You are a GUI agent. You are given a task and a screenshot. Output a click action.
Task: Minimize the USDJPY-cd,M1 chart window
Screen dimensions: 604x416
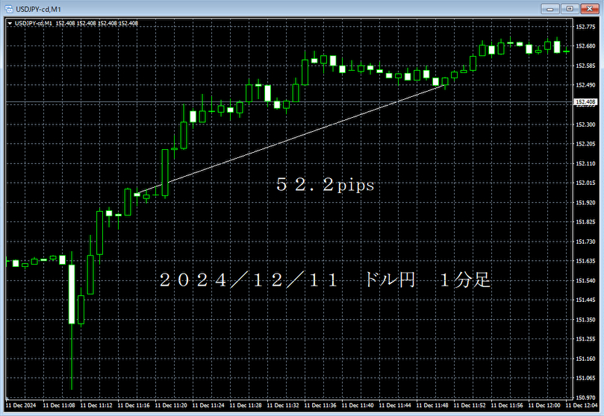[x=550, y=9]
